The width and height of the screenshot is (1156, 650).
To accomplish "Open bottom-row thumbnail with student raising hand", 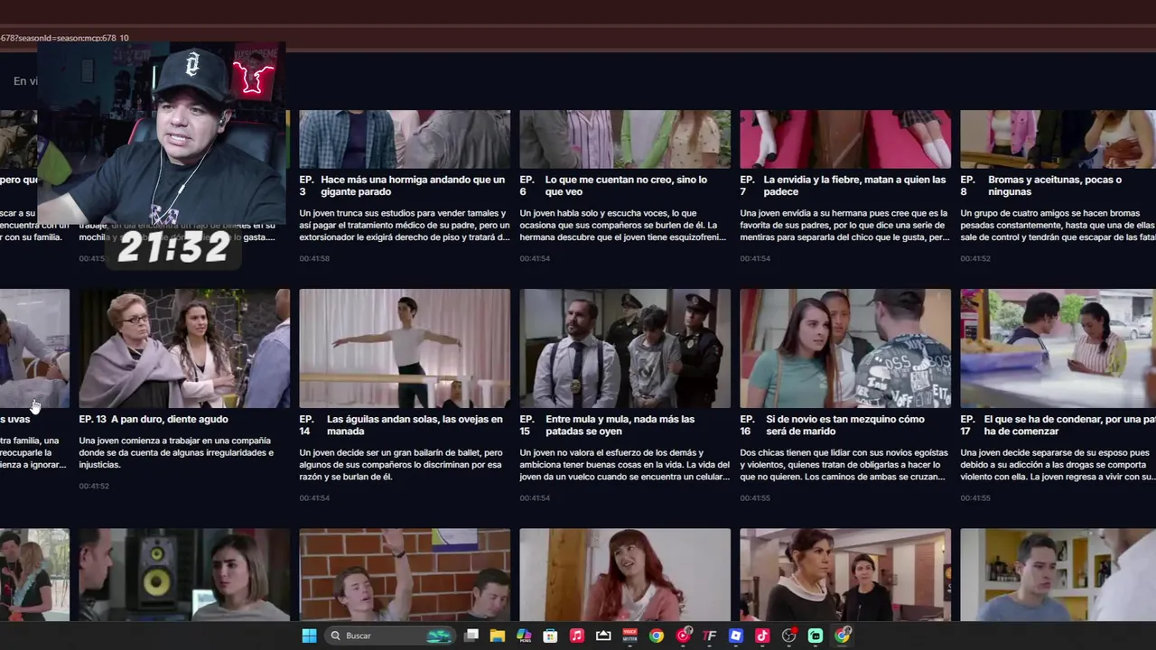I will [x=405, y=574].
